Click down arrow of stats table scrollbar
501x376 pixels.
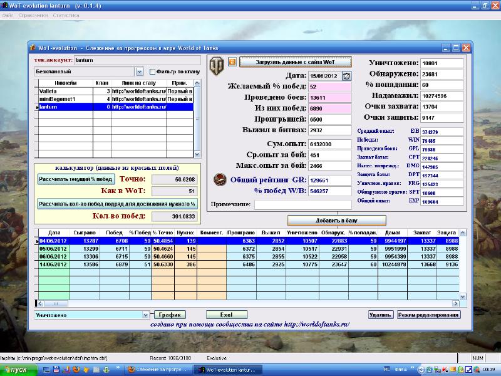(462, 296)
